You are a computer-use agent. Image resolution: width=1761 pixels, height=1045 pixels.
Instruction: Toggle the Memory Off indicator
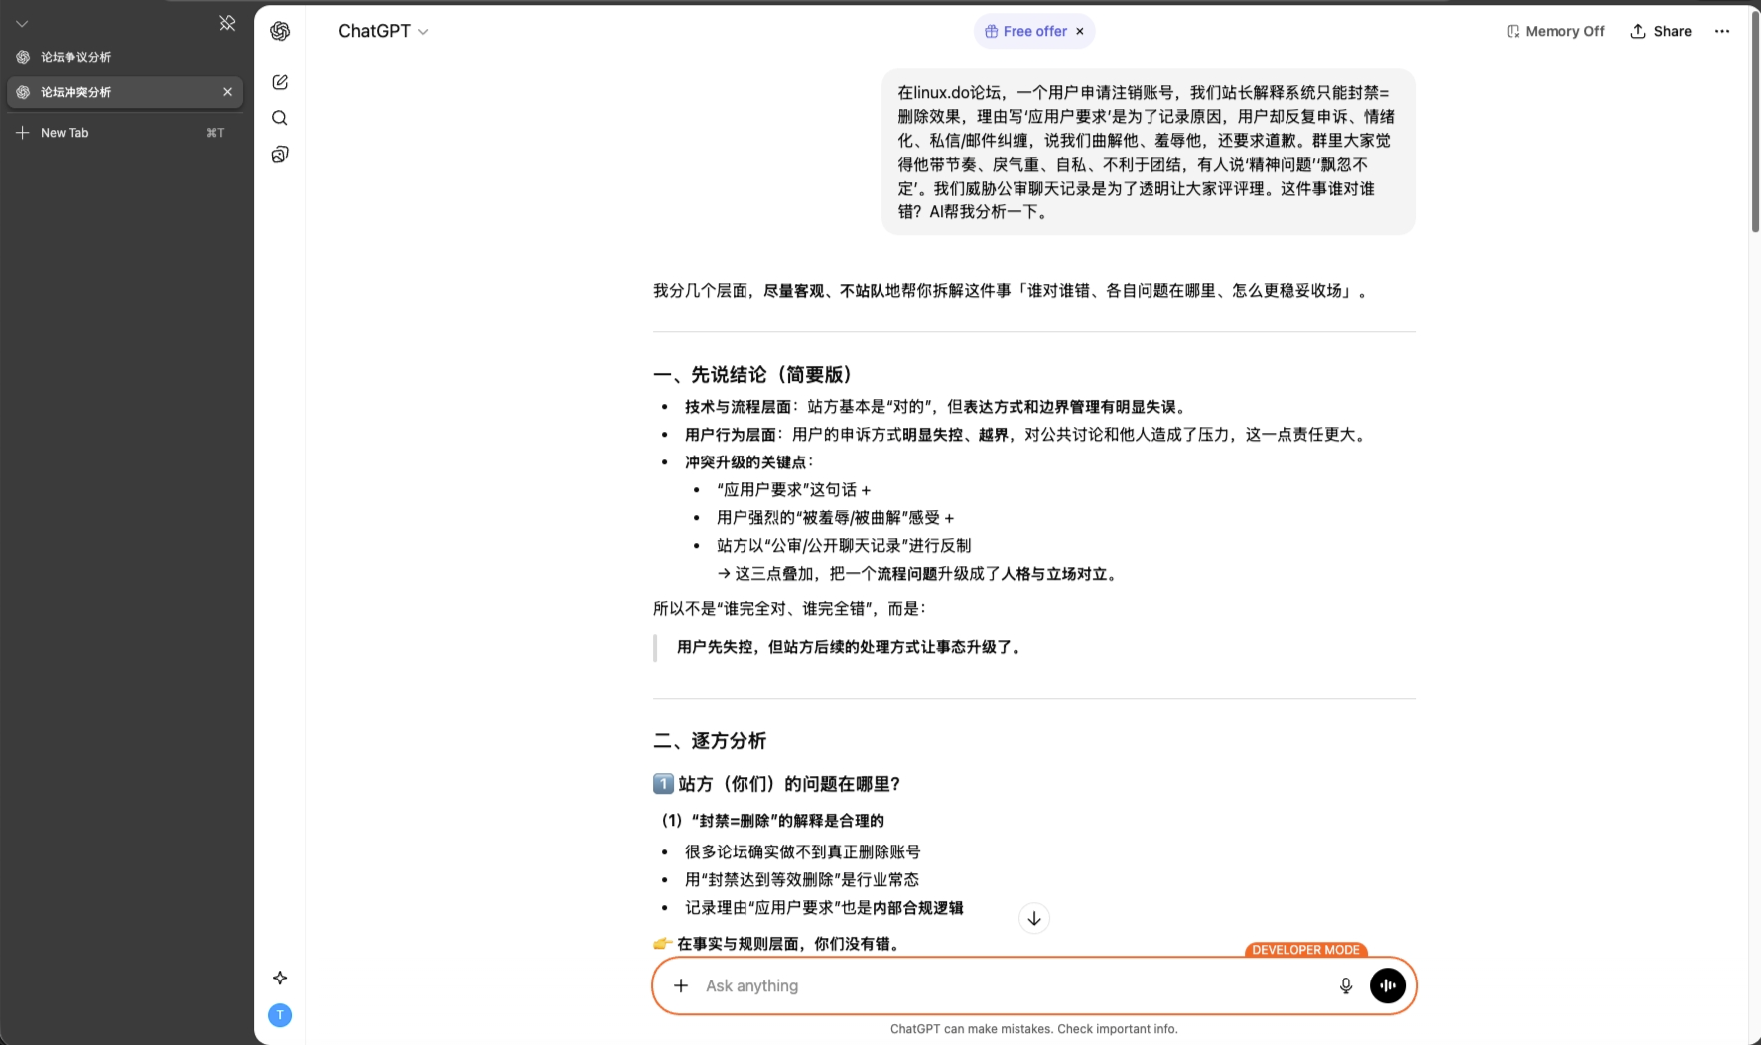click(1555, 31)
